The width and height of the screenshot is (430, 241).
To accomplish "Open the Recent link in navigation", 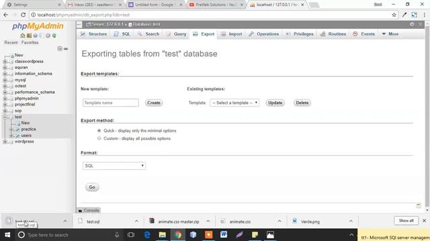I will [11, 43].
